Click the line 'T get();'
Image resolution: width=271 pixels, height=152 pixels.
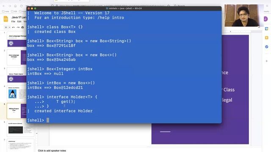(66, 101)
